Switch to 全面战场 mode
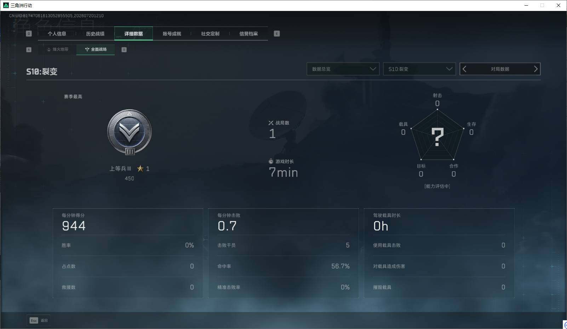 click(x=96, y=49)
